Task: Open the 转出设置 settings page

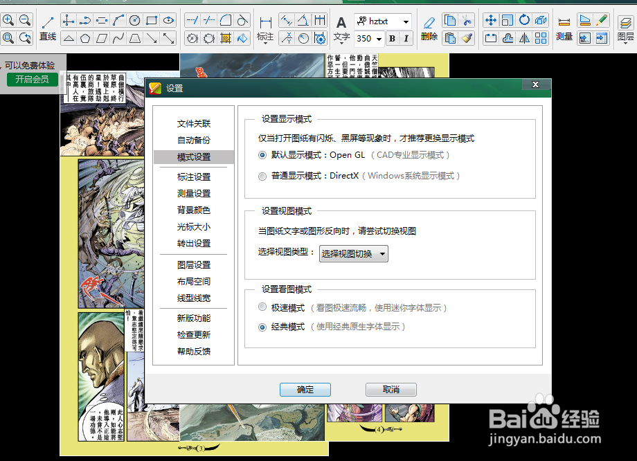Action: [194, 243]
